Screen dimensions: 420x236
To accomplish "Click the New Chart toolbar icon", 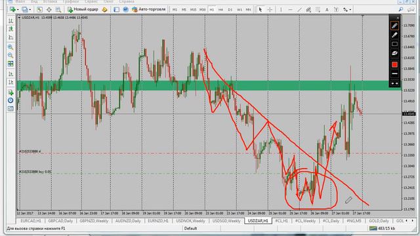I will click(x=12, y=9).
